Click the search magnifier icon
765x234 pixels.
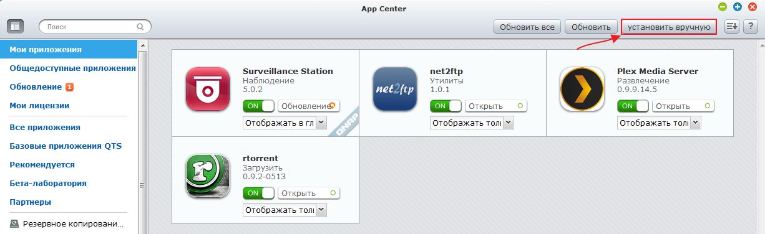pos(140,27)
